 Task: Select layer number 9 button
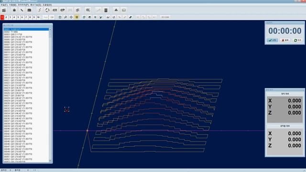[x=34, y=17]
